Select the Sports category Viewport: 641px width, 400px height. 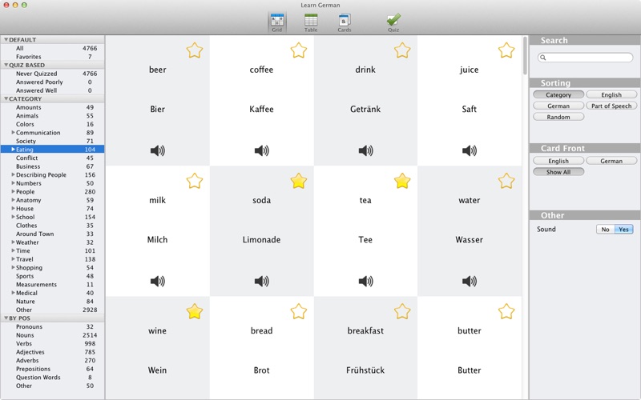52,276
